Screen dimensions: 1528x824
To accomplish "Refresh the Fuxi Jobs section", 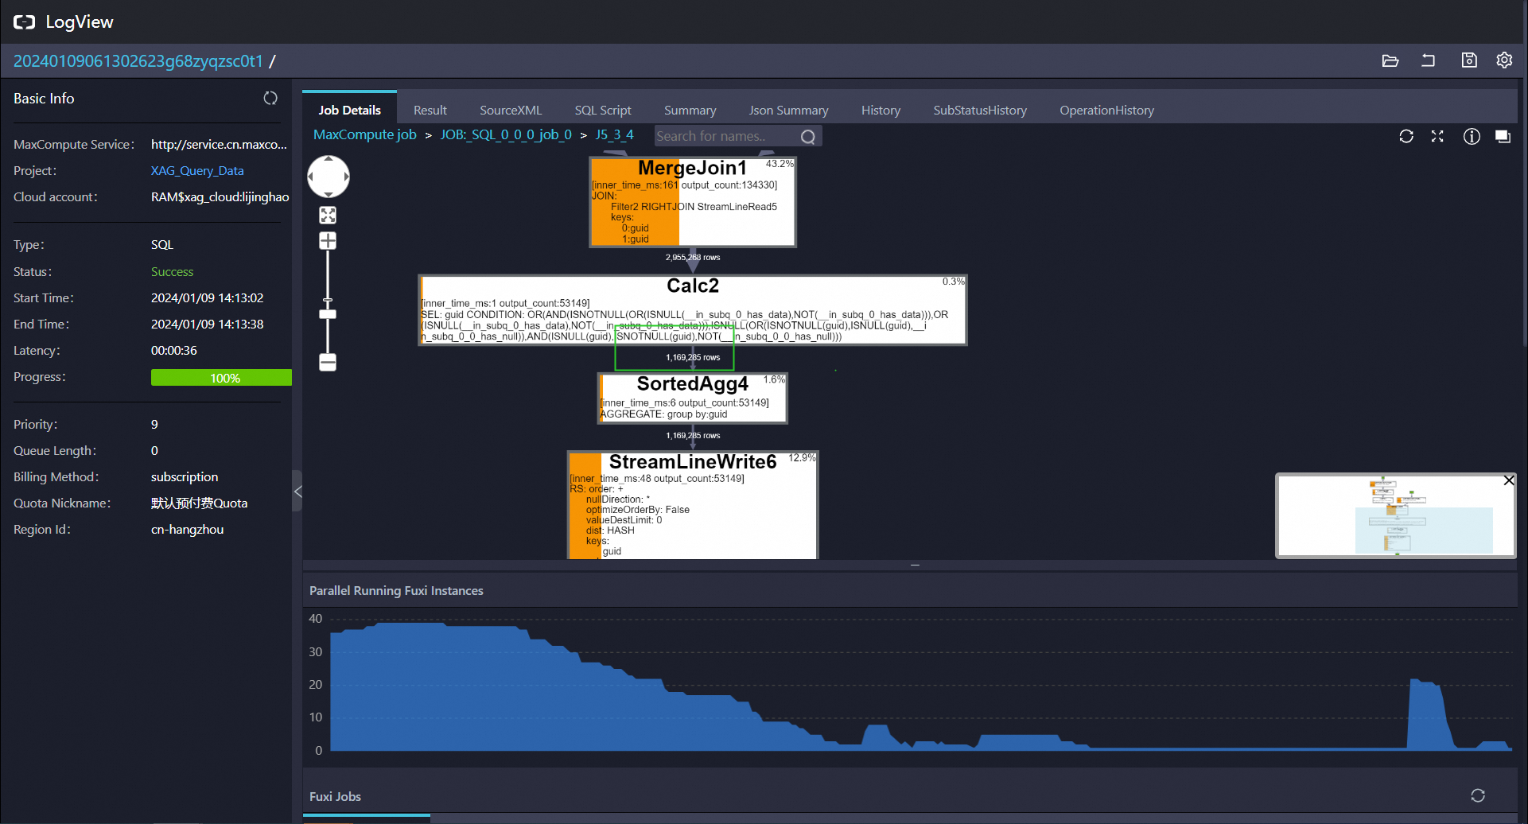I will 1478,795.
